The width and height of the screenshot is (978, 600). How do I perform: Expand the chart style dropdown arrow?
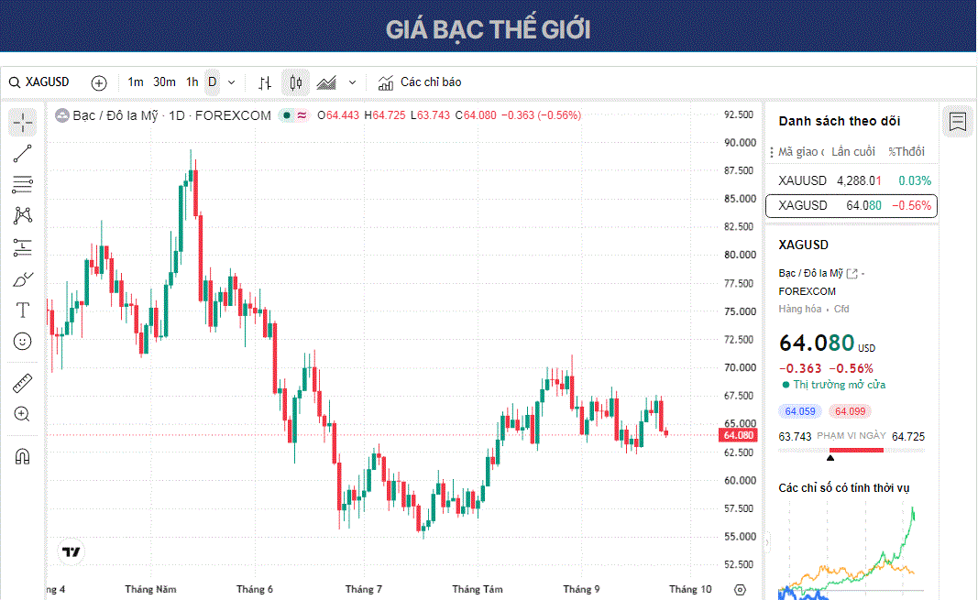pyautogui.click(x=352, y=82)
